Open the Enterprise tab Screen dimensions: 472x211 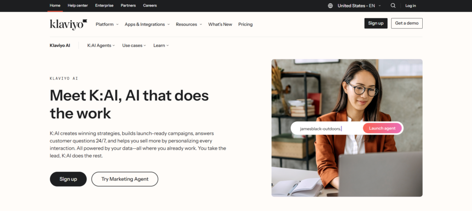(104, 6)
